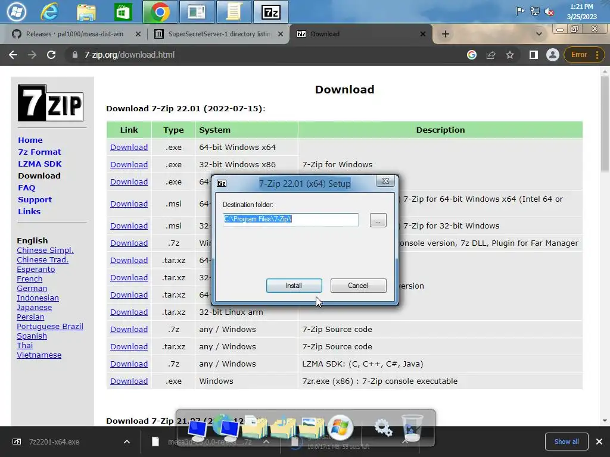
Task: Switch to the 7z taskbar button
Action: pyautogui.click(x=271, y=12)
